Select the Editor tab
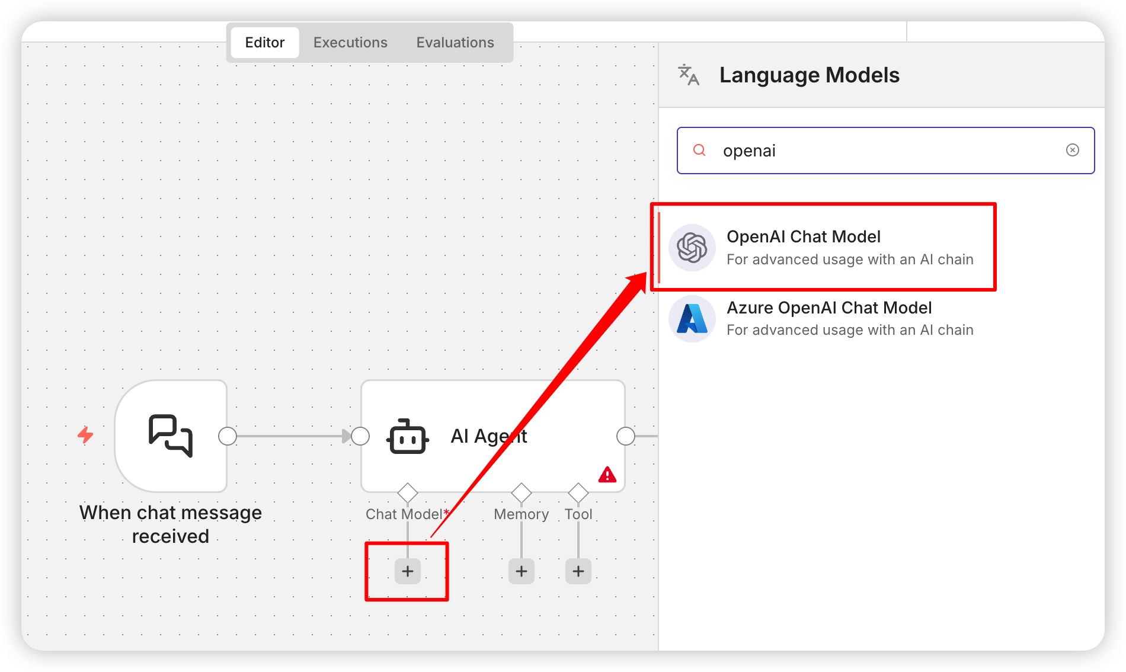Image resolution: width=1126 pixels, height=672 pixels. click(264, 43)
